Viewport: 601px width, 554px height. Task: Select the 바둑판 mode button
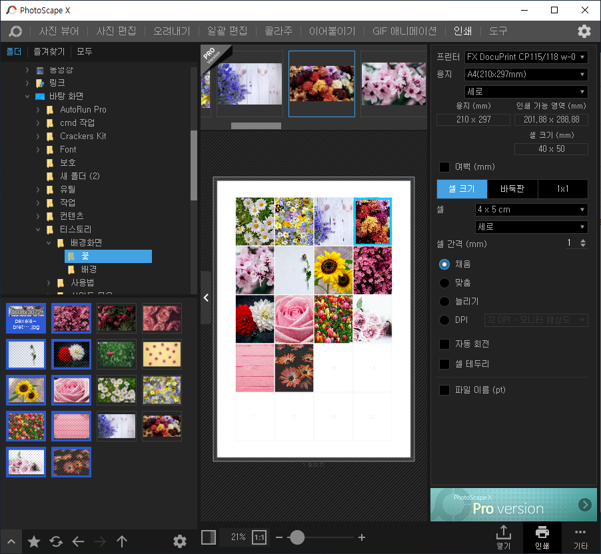(512, 189)
